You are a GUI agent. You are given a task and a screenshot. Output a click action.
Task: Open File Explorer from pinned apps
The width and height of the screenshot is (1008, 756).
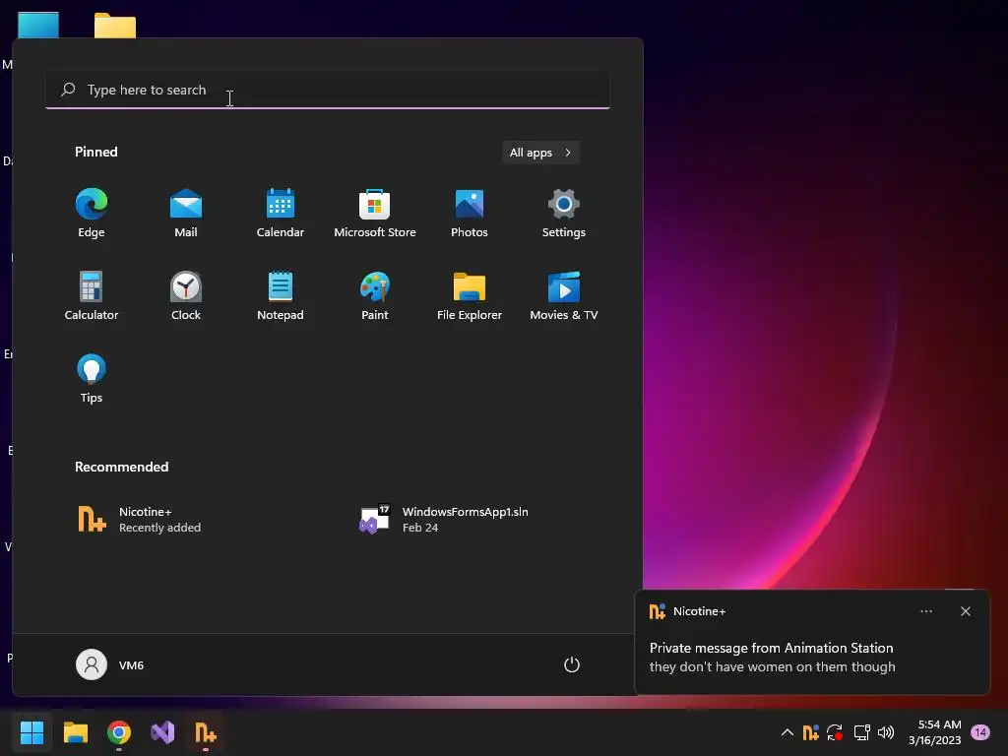pos(470,295)
